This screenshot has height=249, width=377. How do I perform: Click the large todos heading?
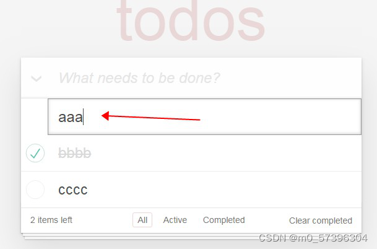coord(191,20)
